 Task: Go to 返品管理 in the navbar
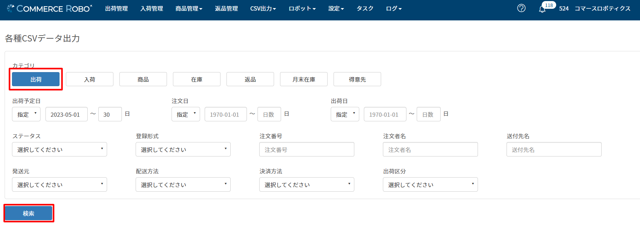pos(226,8)
